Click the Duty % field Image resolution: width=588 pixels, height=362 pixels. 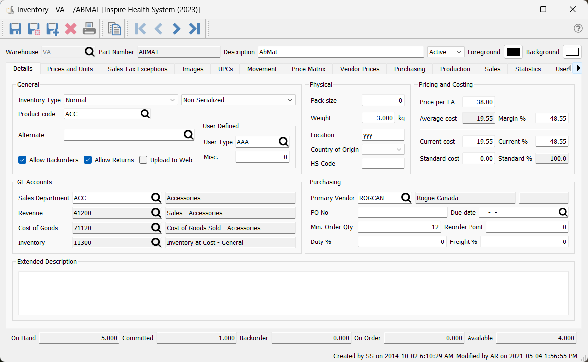point(402,242)
